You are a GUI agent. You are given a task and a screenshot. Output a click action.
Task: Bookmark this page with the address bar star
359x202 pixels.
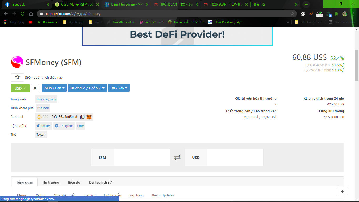click(292, 14)
